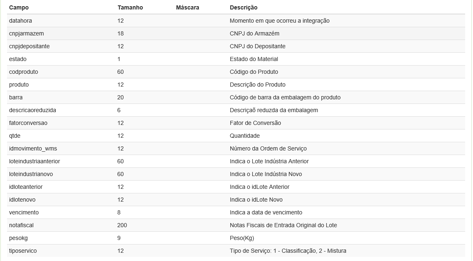Click the Máscara column header
This screenshot has width=473, height=261.
pyautogui.click(x=187, y=7)
